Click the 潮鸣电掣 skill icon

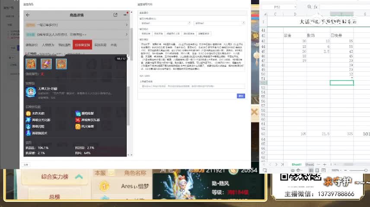[78, 113]
